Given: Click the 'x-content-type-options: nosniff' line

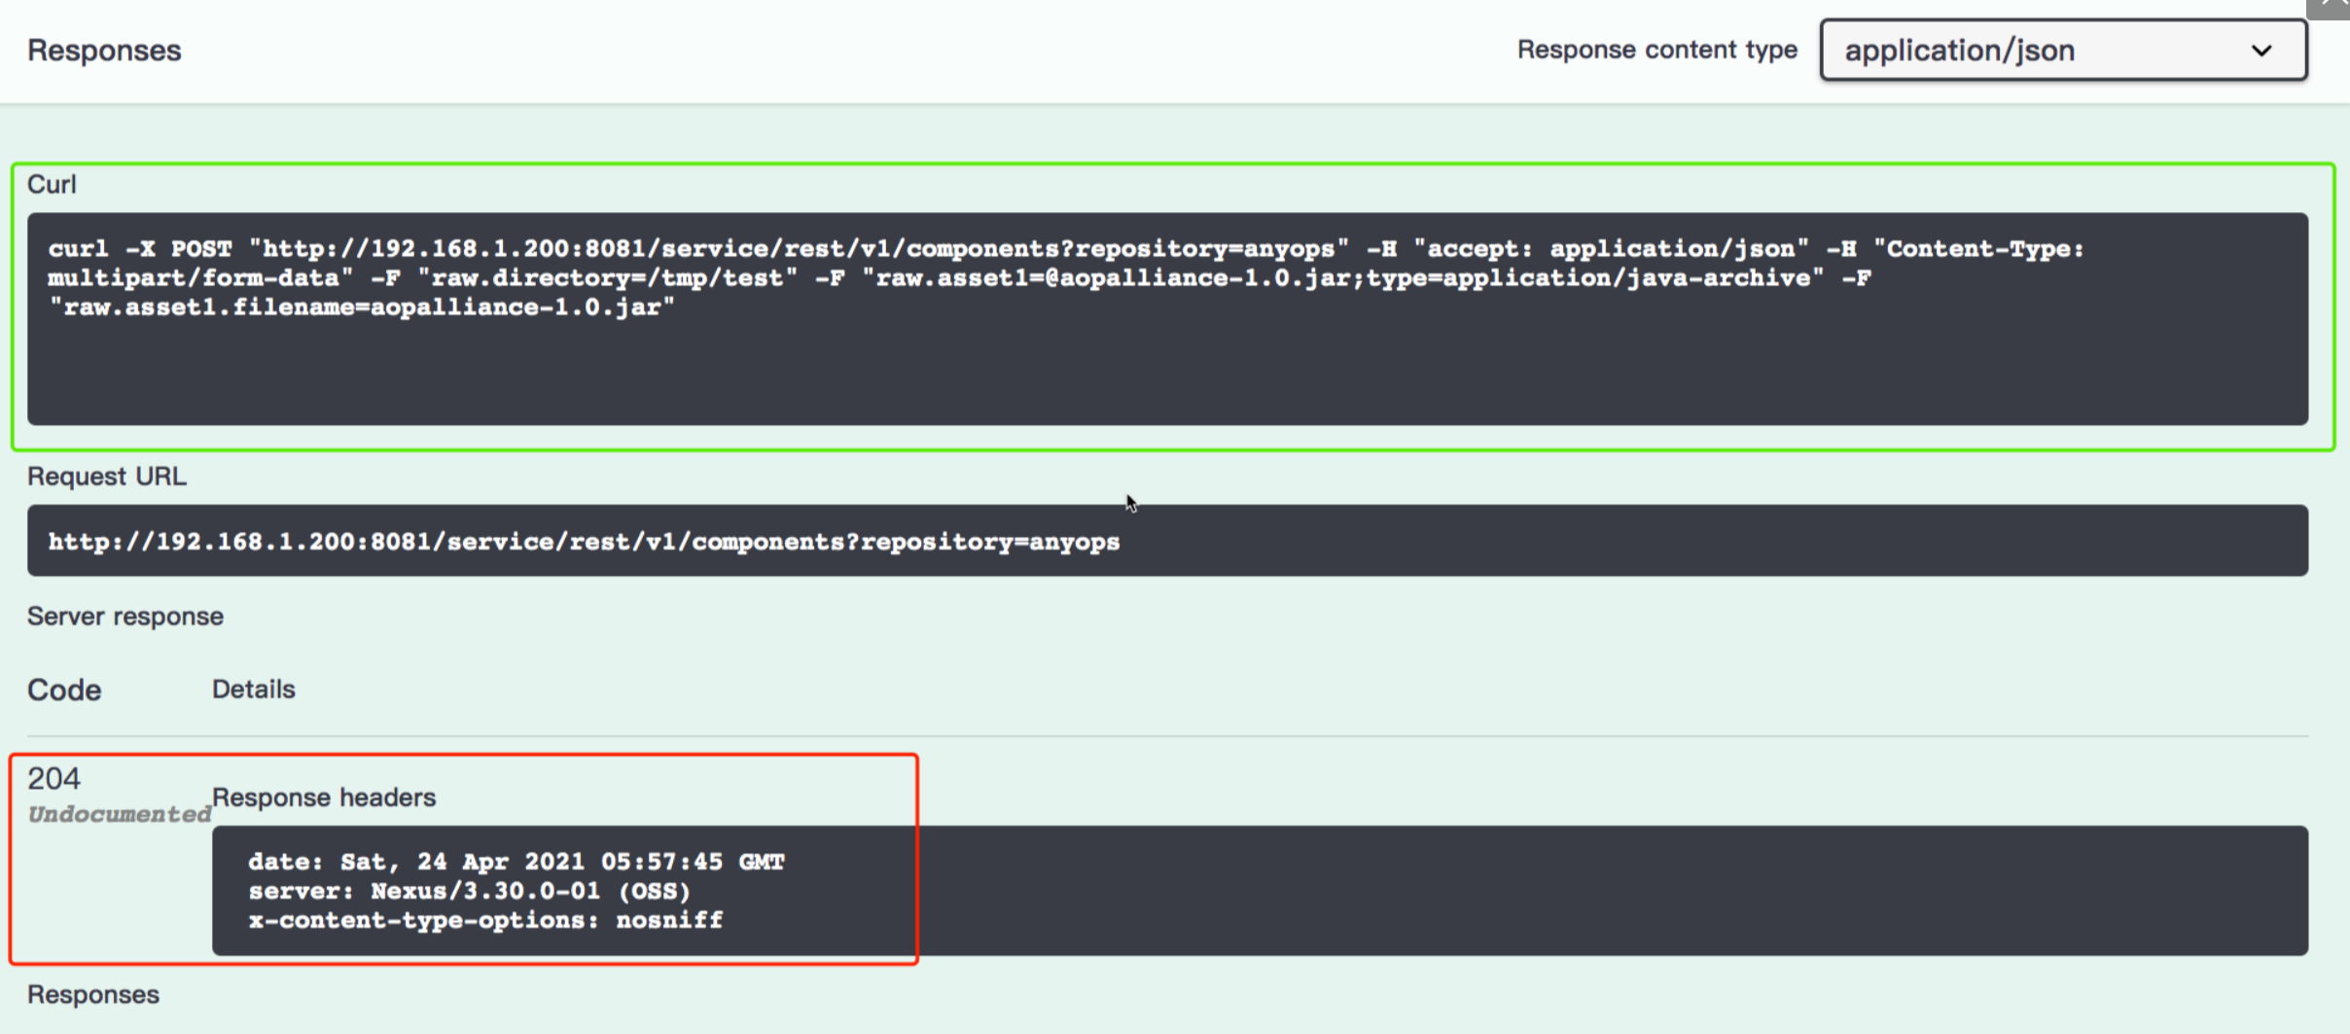Looking at the screenshot, I should click(x=485, y=920).
